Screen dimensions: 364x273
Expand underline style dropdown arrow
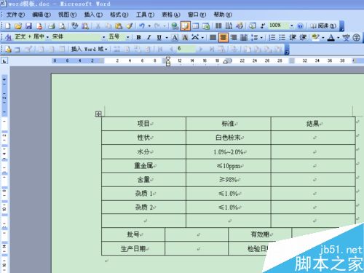pyautogui.click(x=167, y=38)
